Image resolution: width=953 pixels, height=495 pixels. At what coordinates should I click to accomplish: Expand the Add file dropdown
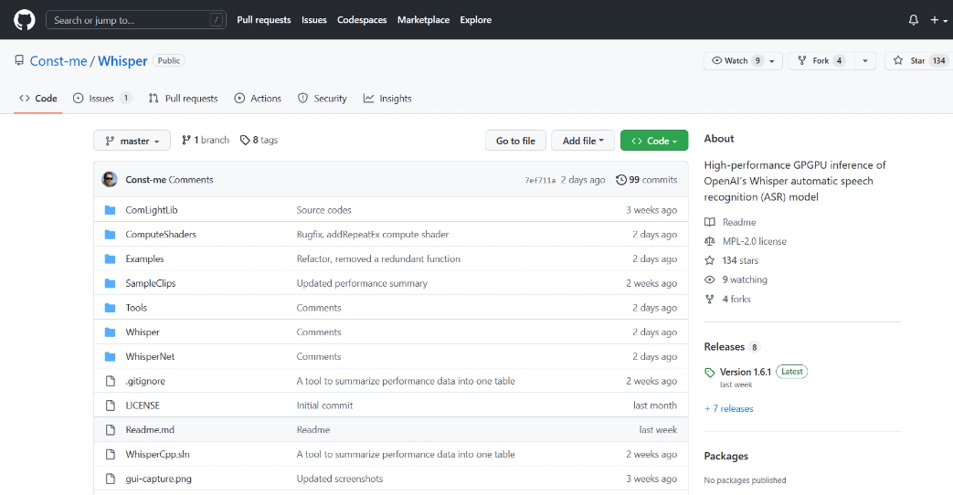click(583, 141)
